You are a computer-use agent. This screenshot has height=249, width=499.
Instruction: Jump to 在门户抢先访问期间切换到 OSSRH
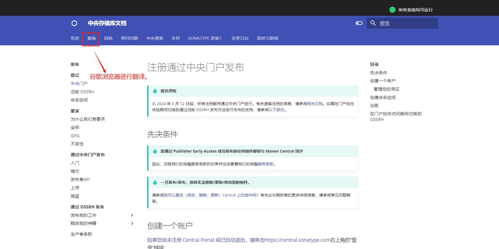[396, 117]
